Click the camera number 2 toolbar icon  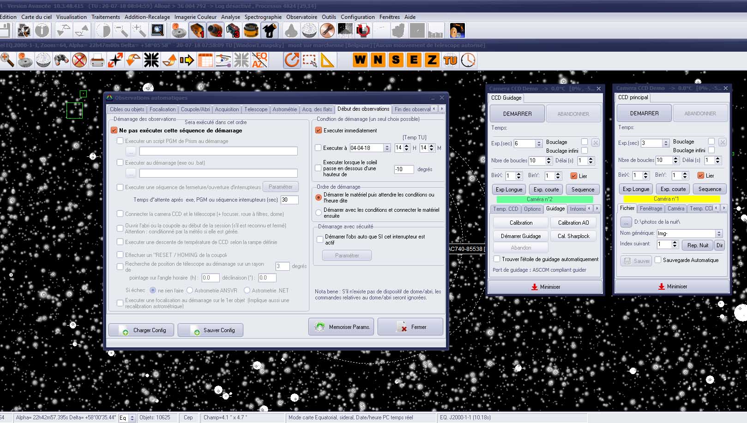215,31
